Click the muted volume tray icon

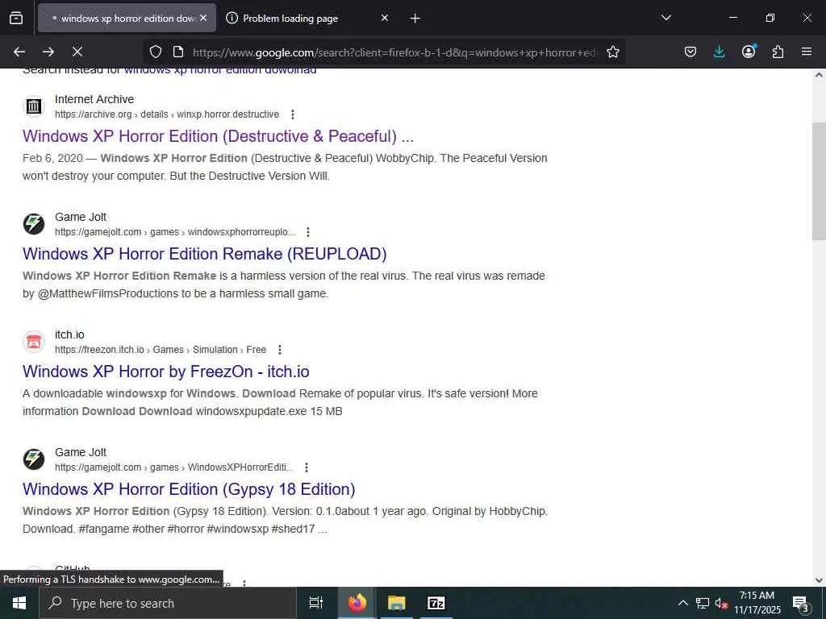(x=721, y=603)
